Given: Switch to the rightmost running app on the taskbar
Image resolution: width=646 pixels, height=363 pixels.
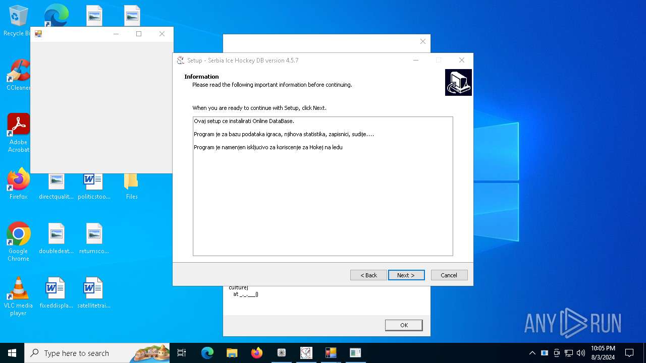Looking at the screenshot, I should tap(355, 353).
